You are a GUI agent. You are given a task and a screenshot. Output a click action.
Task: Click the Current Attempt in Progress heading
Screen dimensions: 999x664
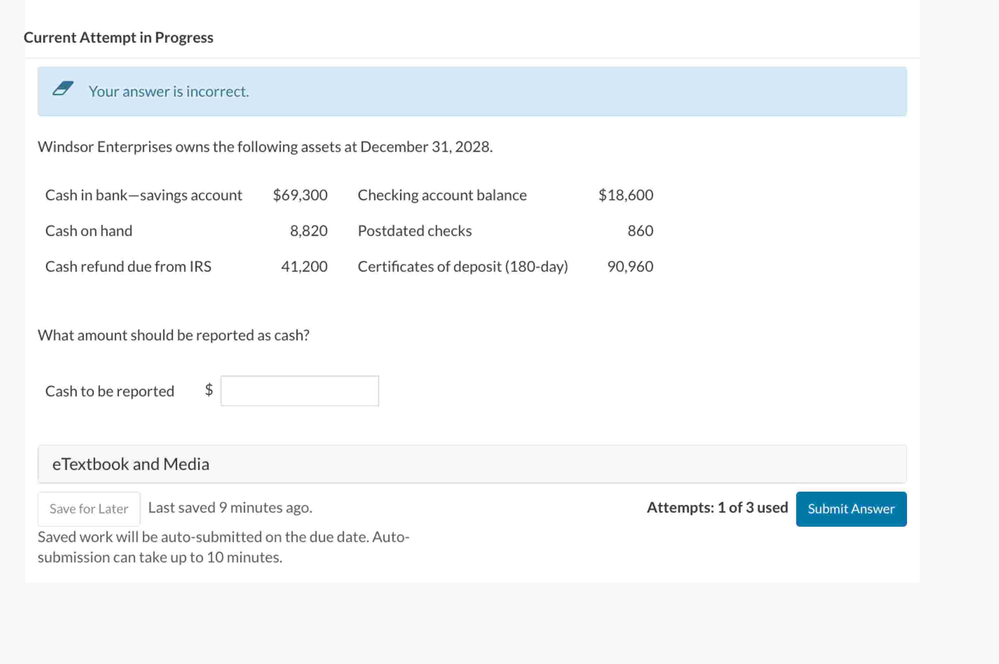coord(118,37)
